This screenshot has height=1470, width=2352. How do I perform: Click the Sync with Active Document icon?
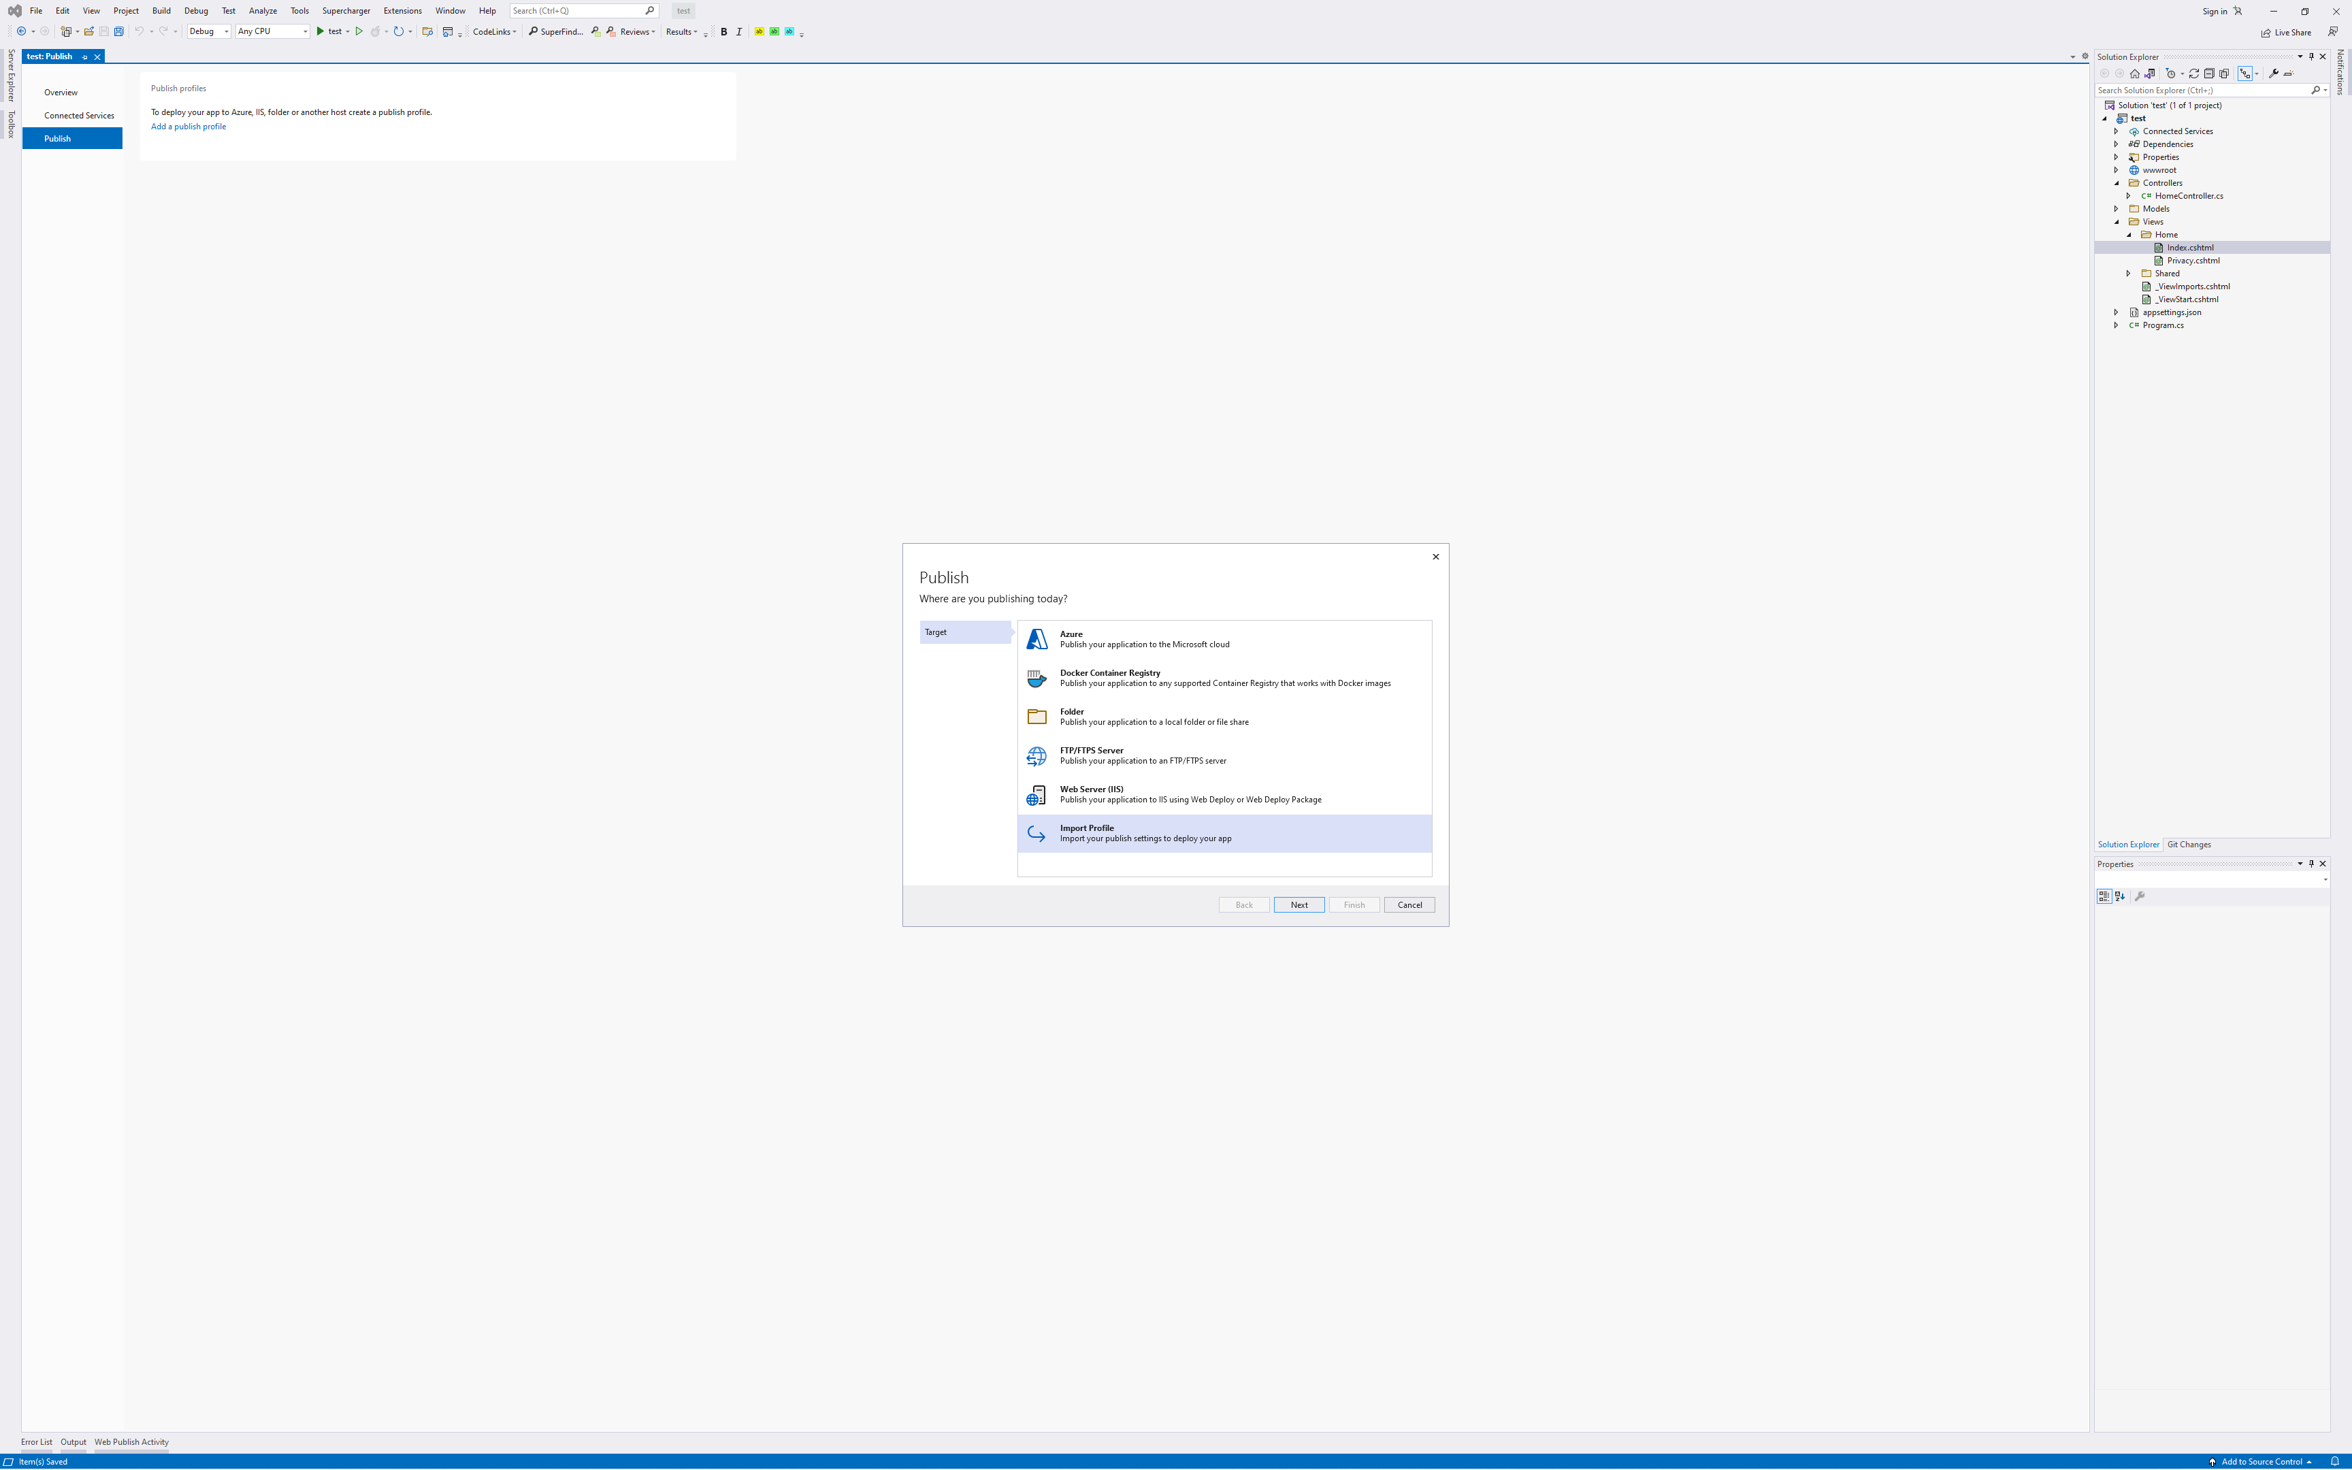tap(2193, 74)
